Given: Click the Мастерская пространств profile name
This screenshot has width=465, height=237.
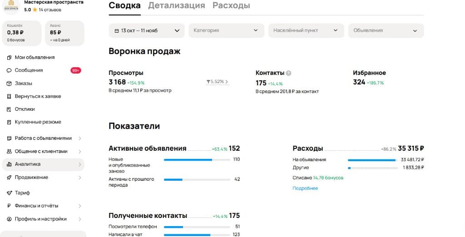Looking at the screenshot, I should click(54, 2).
